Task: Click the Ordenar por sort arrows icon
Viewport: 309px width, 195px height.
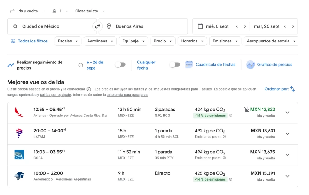Action: (x=292, y=89)
